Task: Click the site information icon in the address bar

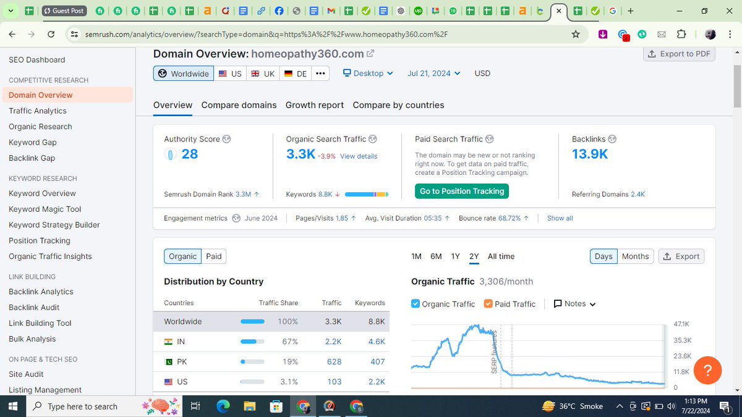Action: click(x=74, y=35)
